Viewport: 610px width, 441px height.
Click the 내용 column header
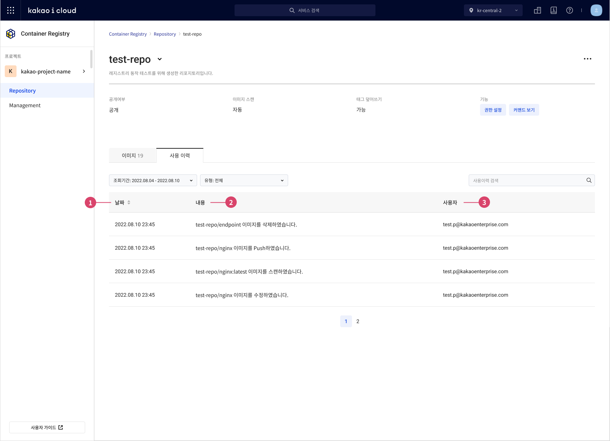point(200,202)
